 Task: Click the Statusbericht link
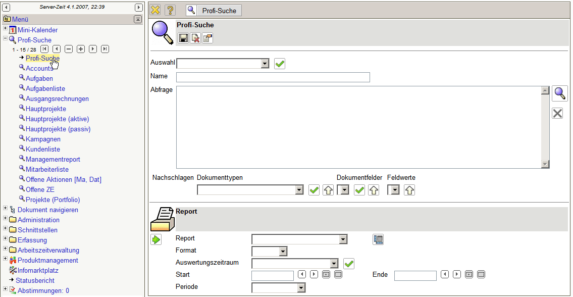pos(35,280)
